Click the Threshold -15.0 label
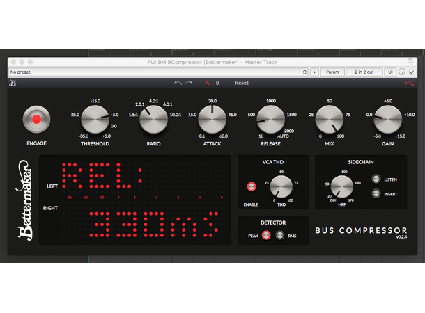425x313 pixels. pyautogui.click(x=95, y=101)
